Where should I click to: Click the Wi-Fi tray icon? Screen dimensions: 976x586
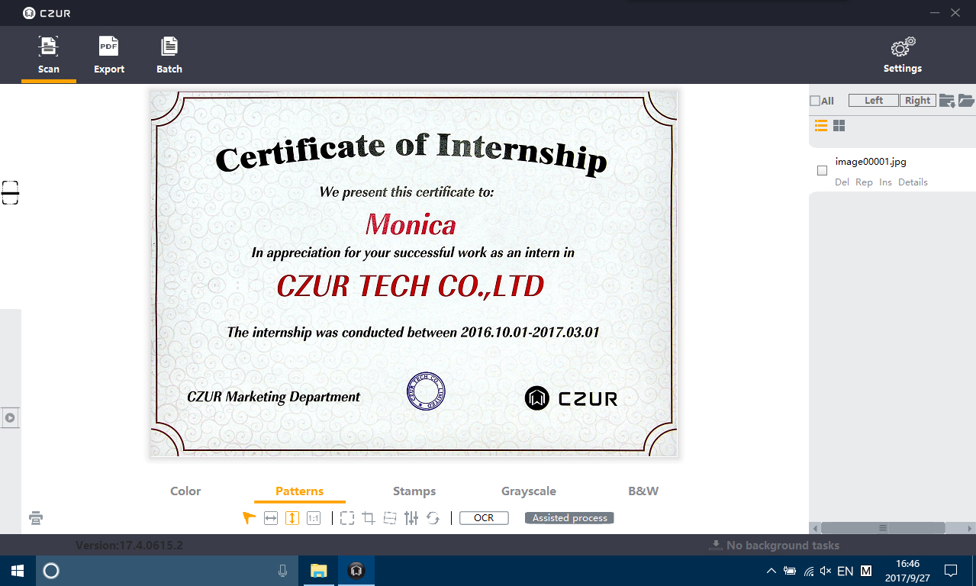(809, 571)
